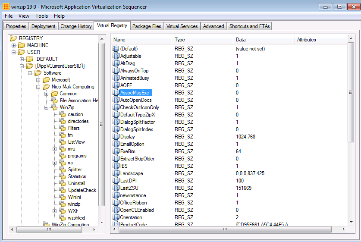Switch to the Virtual Services tab
Image resolution: width=361 pixels, height=242 pixels.
[x=182, y=26]
